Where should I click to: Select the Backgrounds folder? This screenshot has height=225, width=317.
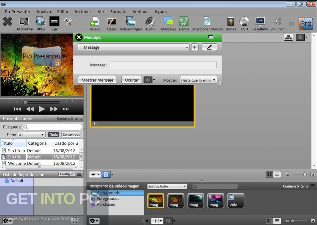pyautogui.click(x=115, y=193)
